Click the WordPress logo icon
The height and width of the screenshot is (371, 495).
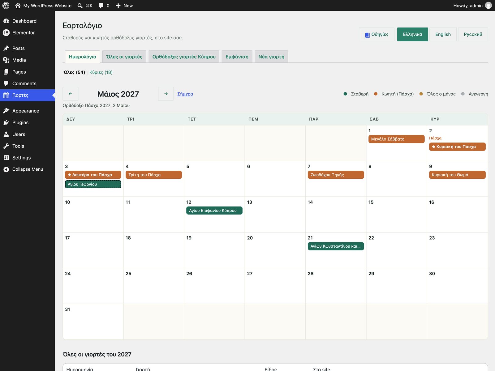pos(6,6)
